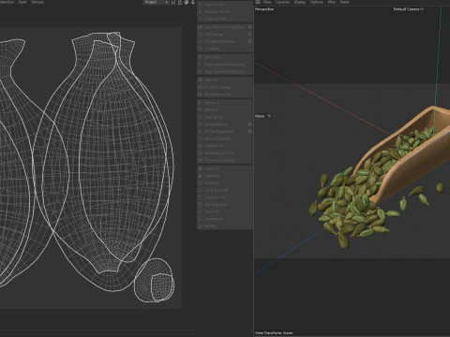This screenshot has width=450, height=337.
Task: Click the Max UV icon
Action: (x=201, y=81)
